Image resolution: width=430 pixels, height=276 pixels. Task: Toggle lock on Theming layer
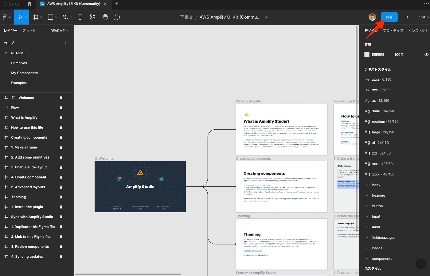(61, 197)
